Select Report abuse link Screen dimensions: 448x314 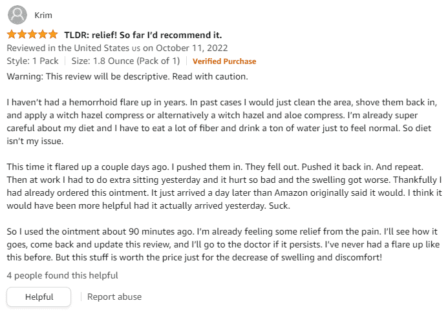tap(114, 297)
